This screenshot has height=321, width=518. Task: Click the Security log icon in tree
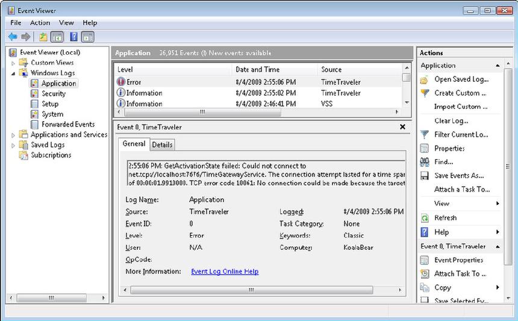(x=34, y=93)
